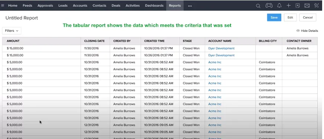The height and width of the screenshot is (139, 324).
Task: Open the gamescope controller icon
Action: point(269,6)
